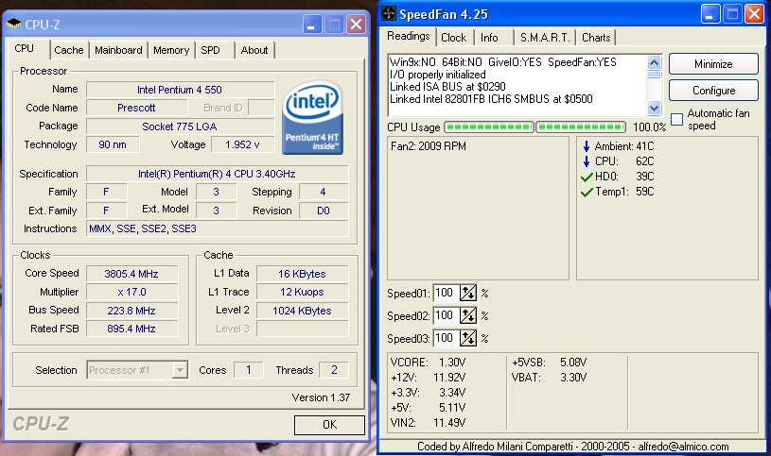Screen dimensions: 771x456
Task: Click the Core Speed value '3805.4 MHz'
Action: [x=131, y=274]
